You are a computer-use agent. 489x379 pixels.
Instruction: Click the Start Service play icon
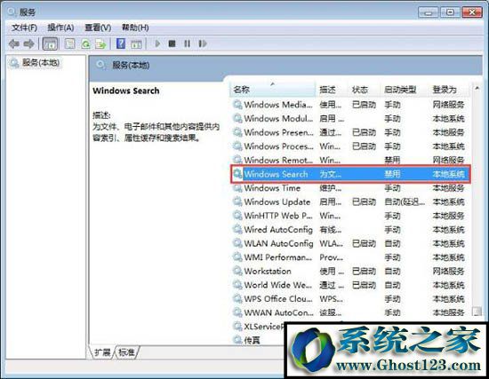pyautogui.click(x=157, y=43)
